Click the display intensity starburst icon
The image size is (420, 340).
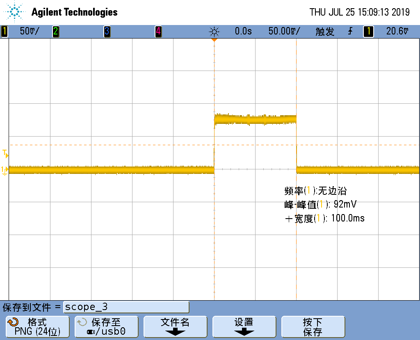tap(215, 31)
